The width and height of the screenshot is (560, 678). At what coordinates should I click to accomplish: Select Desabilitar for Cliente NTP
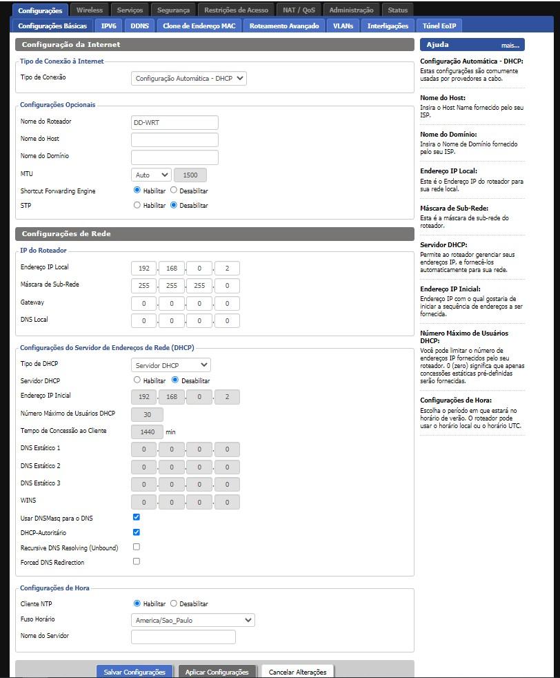click(x=174, y=603)
